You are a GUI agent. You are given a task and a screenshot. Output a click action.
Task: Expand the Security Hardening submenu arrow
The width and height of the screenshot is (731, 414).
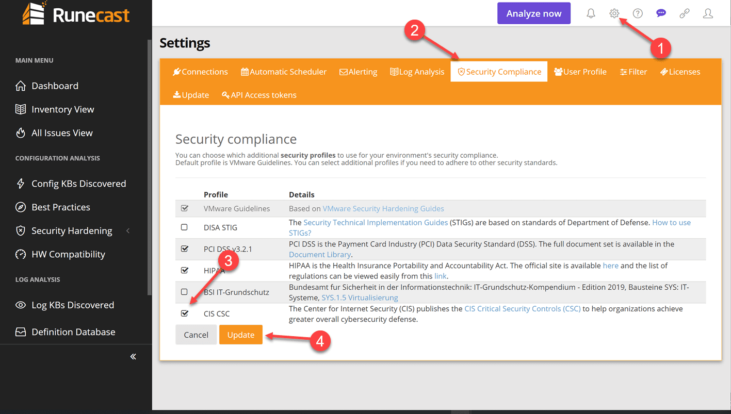point(128,231)
